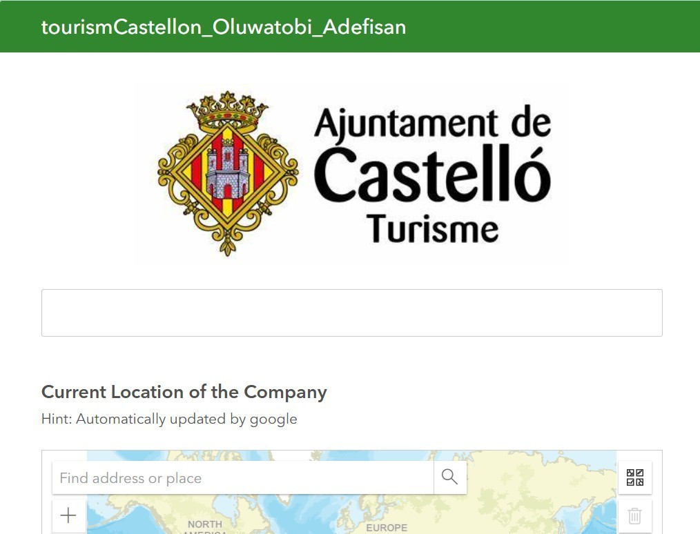
Task: Click the empty text field below the logo
Action: click(351, 313)
